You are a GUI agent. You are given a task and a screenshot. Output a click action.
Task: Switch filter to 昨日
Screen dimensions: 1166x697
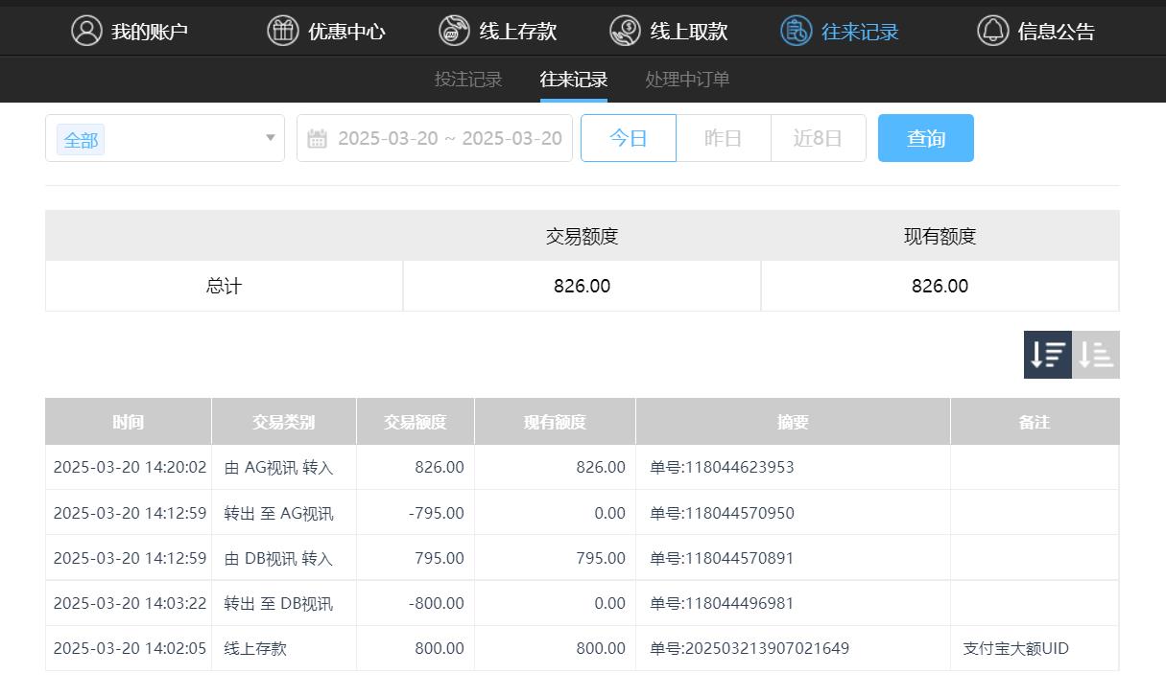[723, 137]
